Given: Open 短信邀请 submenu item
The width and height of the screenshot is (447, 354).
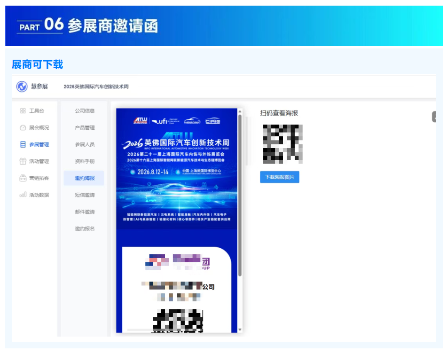Looking at the screenshot, I should (85, 195).
